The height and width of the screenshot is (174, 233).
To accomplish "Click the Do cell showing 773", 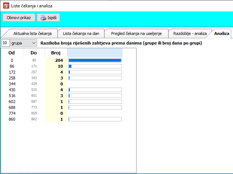I will (34, 107).
